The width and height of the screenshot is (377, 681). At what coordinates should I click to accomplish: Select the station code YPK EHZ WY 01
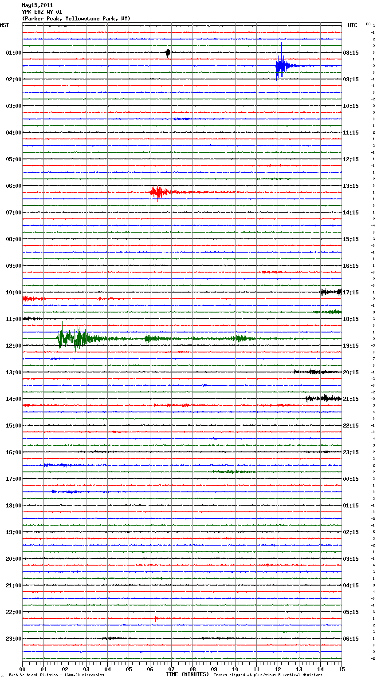(42, 12)
